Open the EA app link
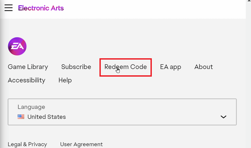This screenshot has height=148, width=251. click(170, 67)
